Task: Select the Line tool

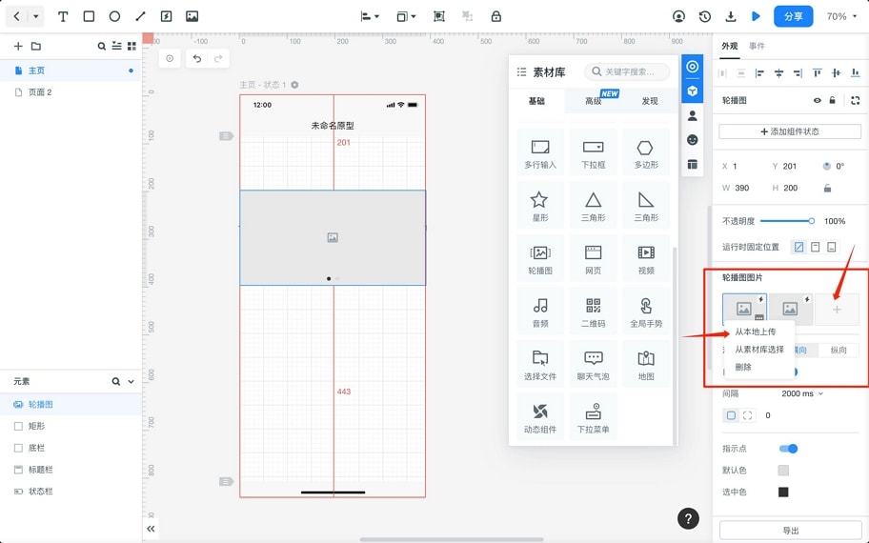Action: 140,16
